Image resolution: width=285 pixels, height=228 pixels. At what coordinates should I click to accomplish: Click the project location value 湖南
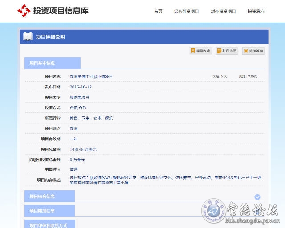click(x=73, y=128)
